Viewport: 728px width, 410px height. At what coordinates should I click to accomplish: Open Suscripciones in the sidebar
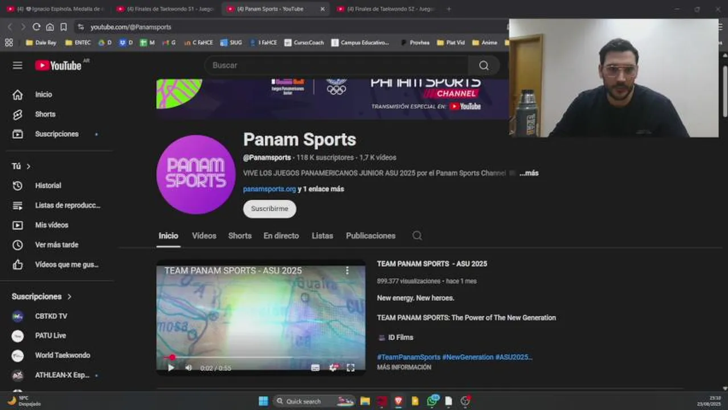tap(57, 134)
